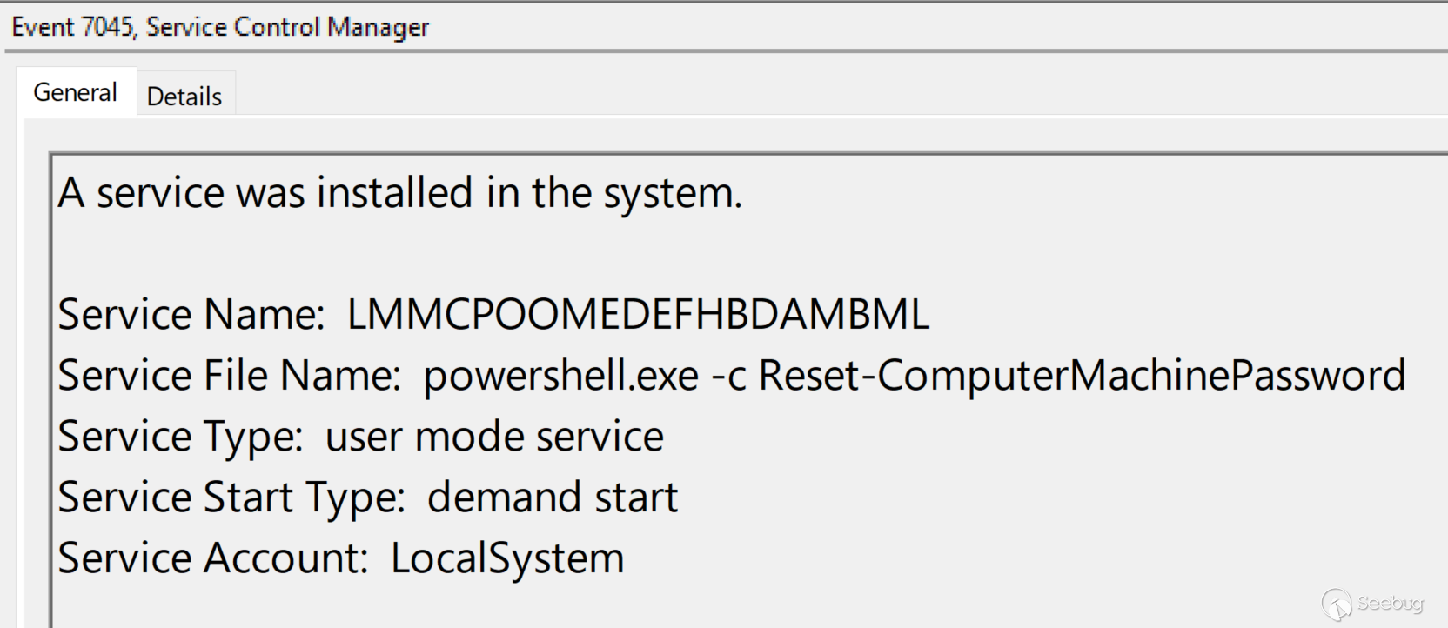The image size is (1448, 628).
Task: Click the "Service Name:" label
Action: click(x=191, y=314)
